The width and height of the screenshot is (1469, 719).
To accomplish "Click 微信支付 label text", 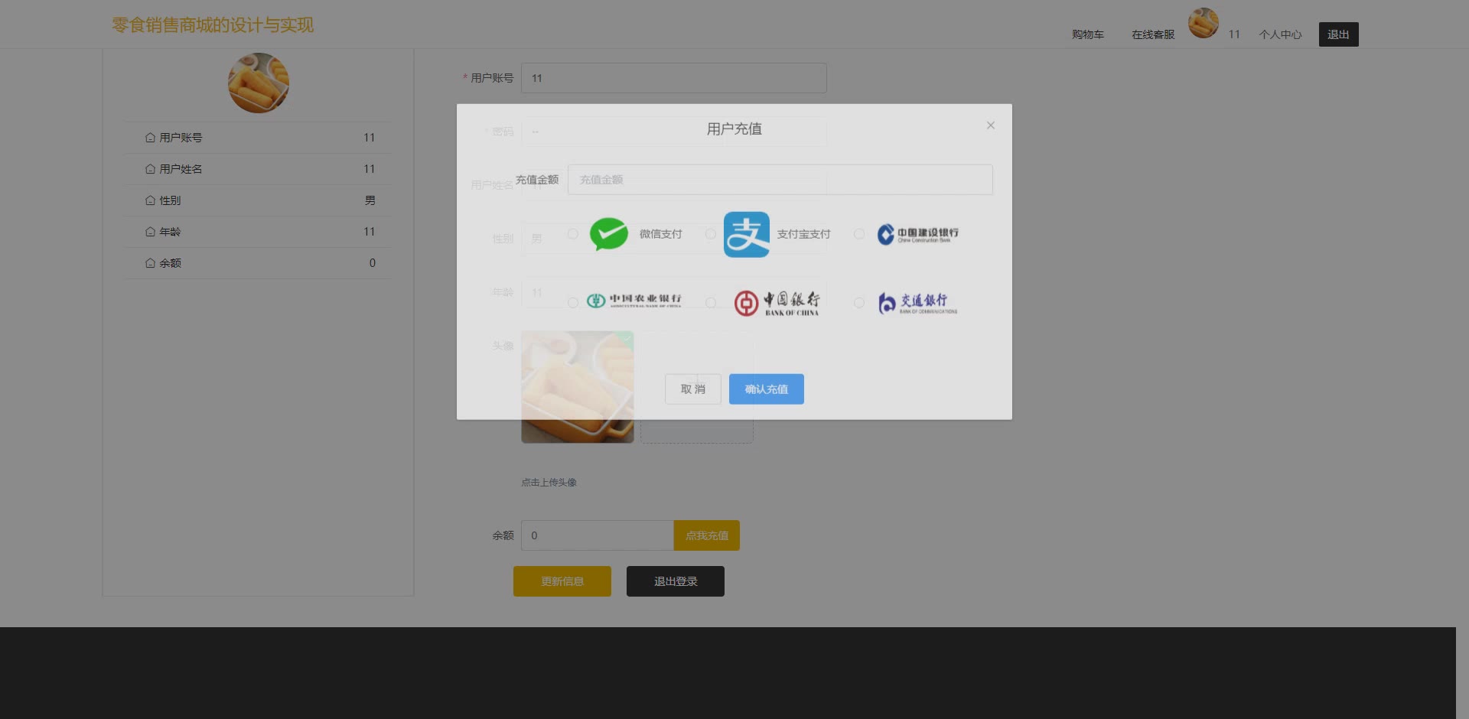I will tap(661, 234).
